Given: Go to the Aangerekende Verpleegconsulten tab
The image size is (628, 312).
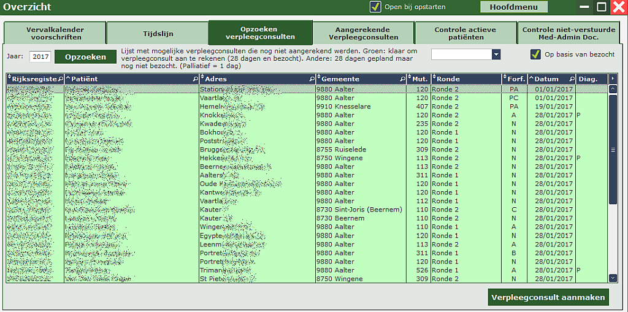Looking at the screenshot, I should (363, 34).
